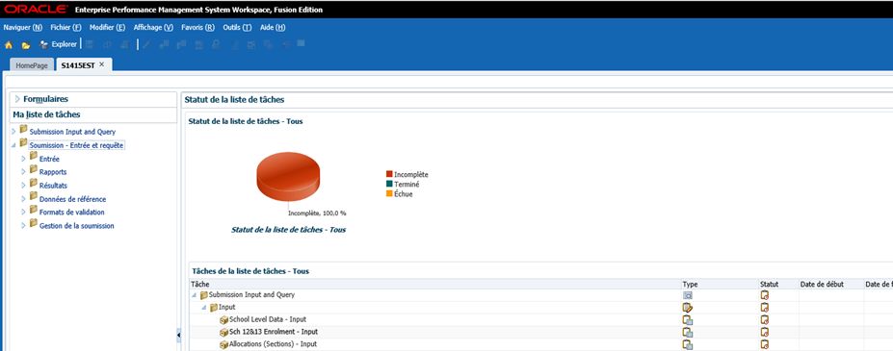The height and width of the screenshot is (351, 893).
Task: Switch to the HomePage tab
Action: (x=32, y=65)
